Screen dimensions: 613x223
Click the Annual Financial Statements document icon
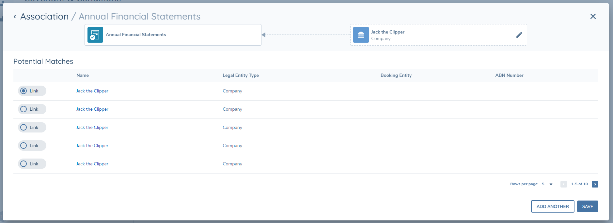tap(95, 35)
